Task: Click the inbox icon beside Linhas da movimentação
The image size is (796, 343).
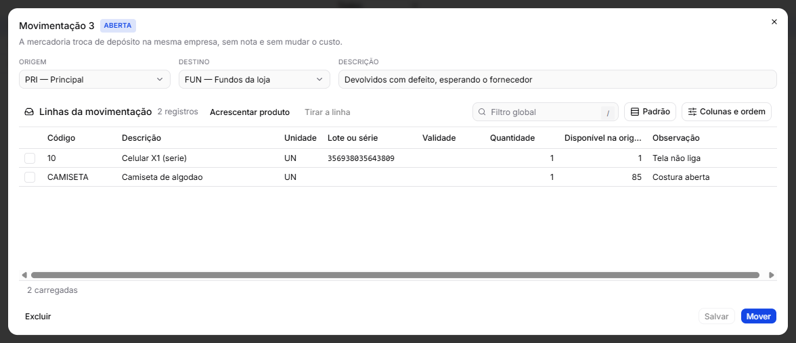Action: [30, 112]
